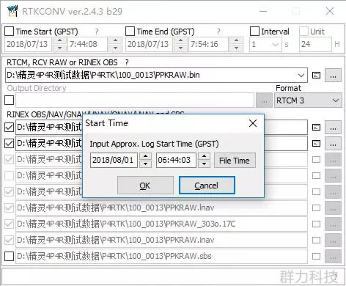Decrease the Time End time 7:54:16
The width and height of the screenshot is (346, 286).
tap(236, 48)
